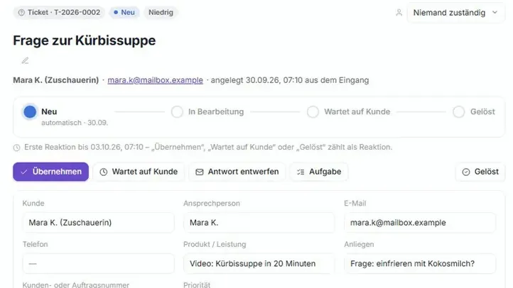Open the mara.k@mailbox.example email link

(x=155, y=80)
